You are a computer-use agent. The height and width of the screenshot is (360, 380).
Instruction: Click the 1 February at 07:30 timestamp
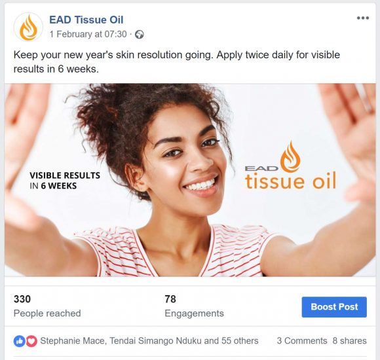point(88,34)
